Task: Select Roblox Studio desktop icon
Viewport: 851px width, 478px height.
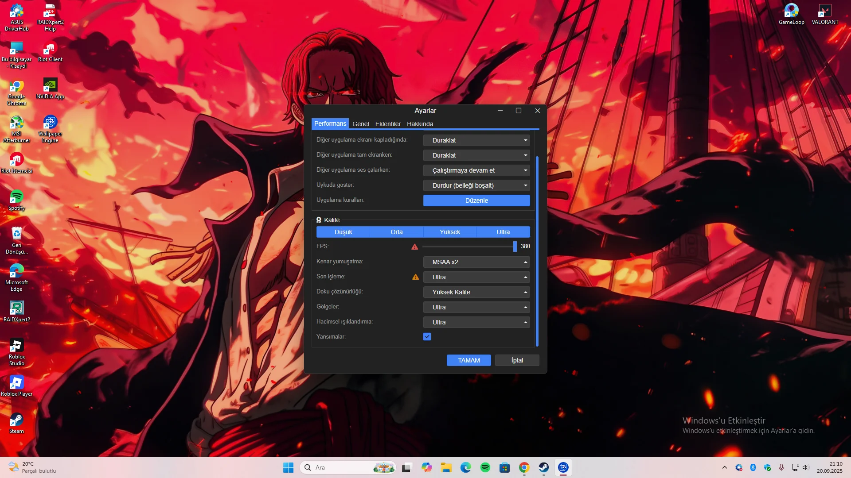Action: point(17,352)
